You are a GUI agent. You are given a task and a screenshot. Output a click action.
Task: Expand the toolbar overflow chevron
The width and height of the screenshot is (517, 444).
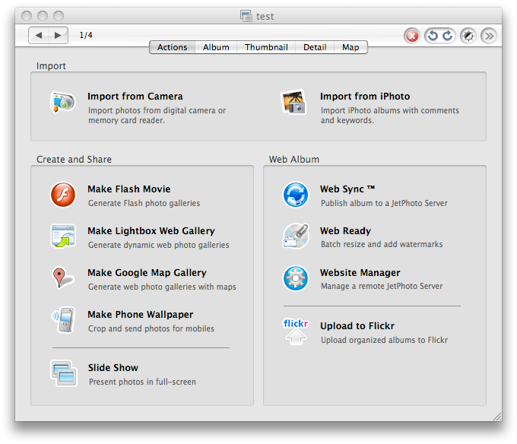489,36
